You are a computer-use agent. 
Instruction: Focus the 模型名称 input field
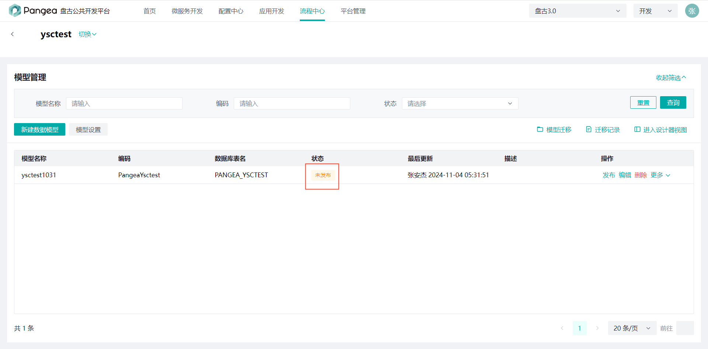(124, 104)
